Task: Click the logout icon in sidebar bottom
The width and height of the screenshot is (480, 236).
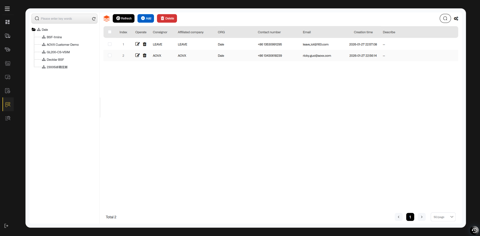Action: 6,226
